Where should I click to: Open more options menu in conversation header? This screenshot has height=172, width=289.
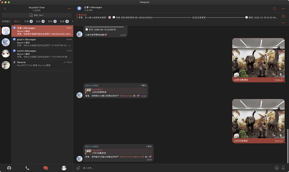[283, 9]
